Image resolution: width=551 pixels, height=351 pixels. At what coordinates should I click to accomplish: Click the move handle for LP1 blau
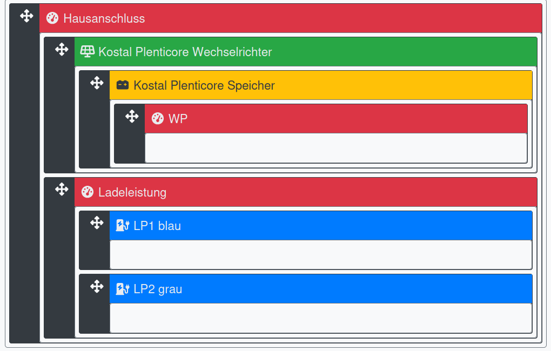[97, 223]
